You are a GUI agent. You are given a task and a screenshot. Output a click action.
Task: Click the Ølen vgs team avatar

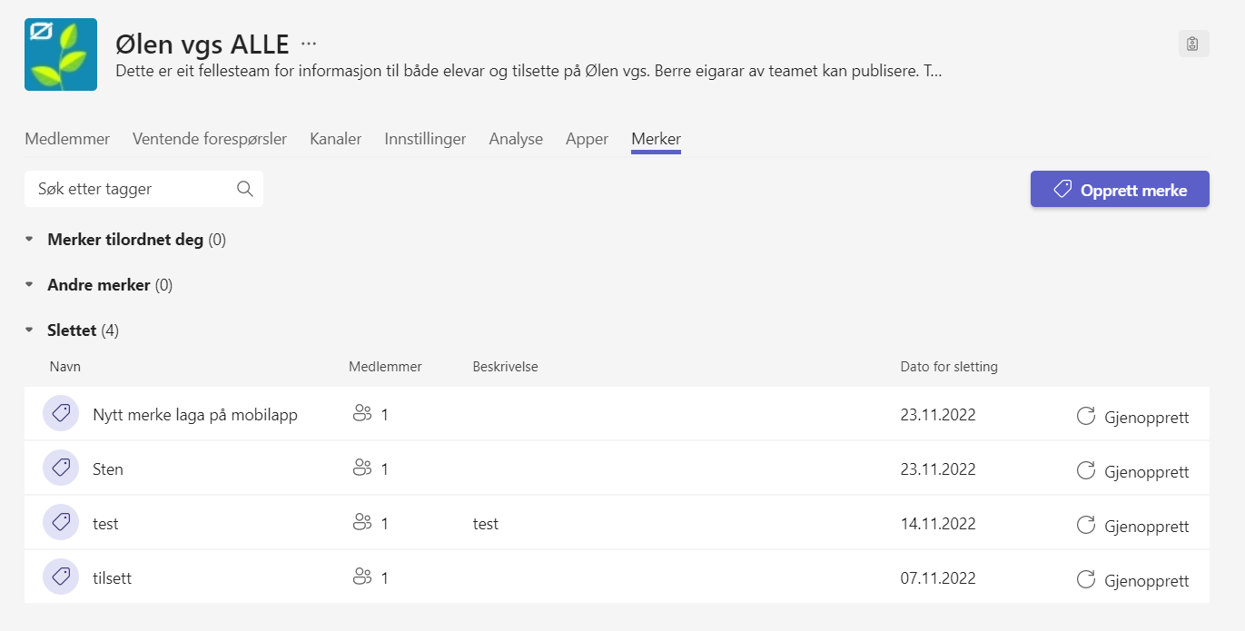coord(61,54)
